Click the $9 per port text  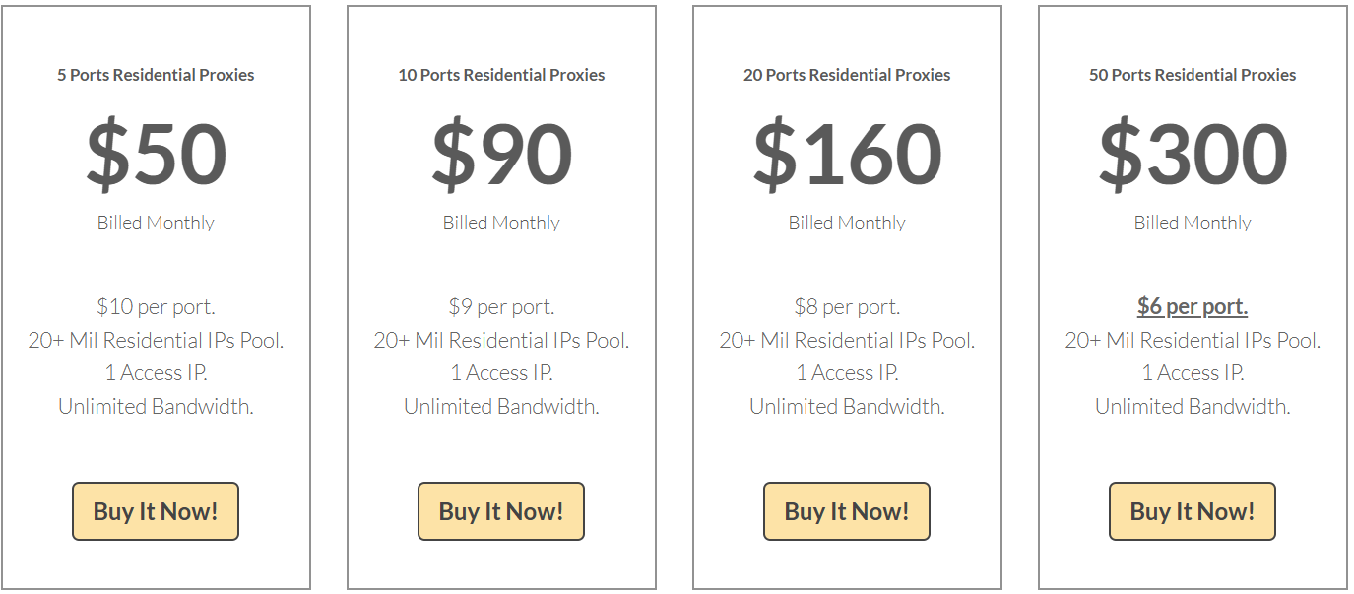point(501,306)
